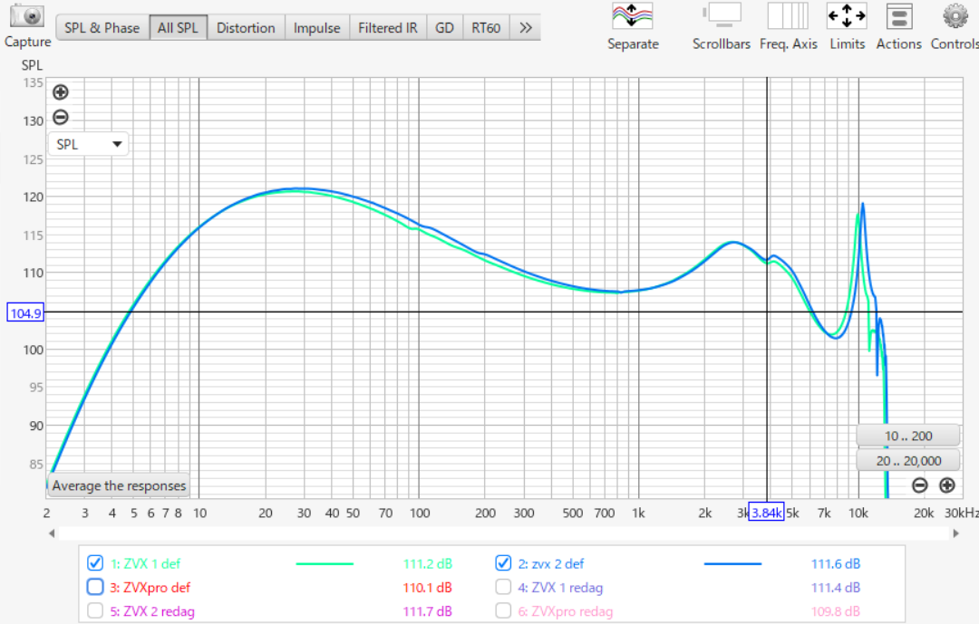This screenshot has height=624, width=979.
Task: Click the ZVX 1 redag trace name
Action: pos(561,587)
